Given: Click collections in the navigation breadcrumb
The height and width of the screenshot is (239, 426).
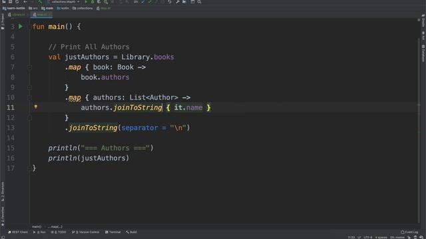Looking at the screenshot, I should click(83, 8).
